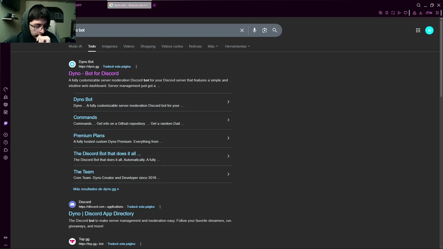Image resolution: width=443 pixels, height=249 pixels.
Task: Expand the Más dropdown in search filters
Action: pos(213,46)
